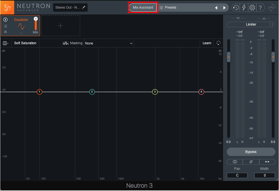Expand output section using up triangle
Image resolution: width=279 pixels, height=191 pixels.
coord(264,18)
